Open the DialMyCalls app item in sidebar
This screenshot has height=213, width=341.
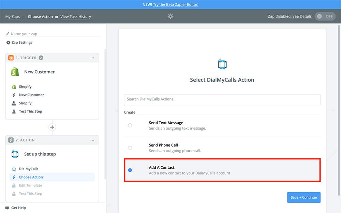pos(29,169)
